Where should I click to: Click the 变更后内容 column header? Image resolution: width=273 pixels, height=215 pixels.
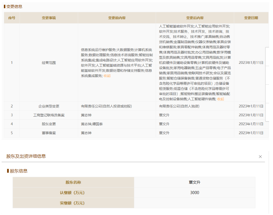195,18
